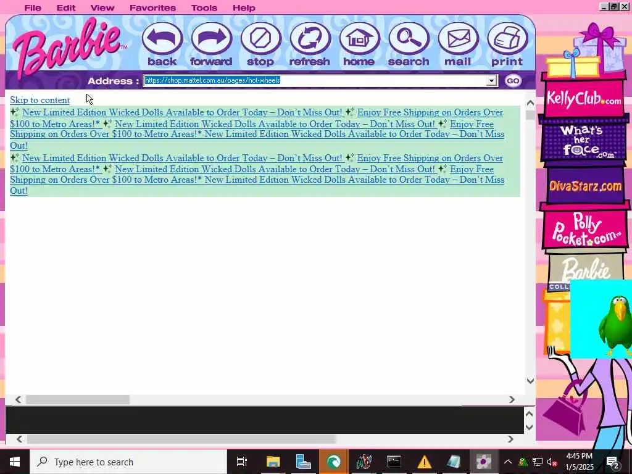Open the network tray icon
This screenshot has width=632, height=474.
[538, 462]
